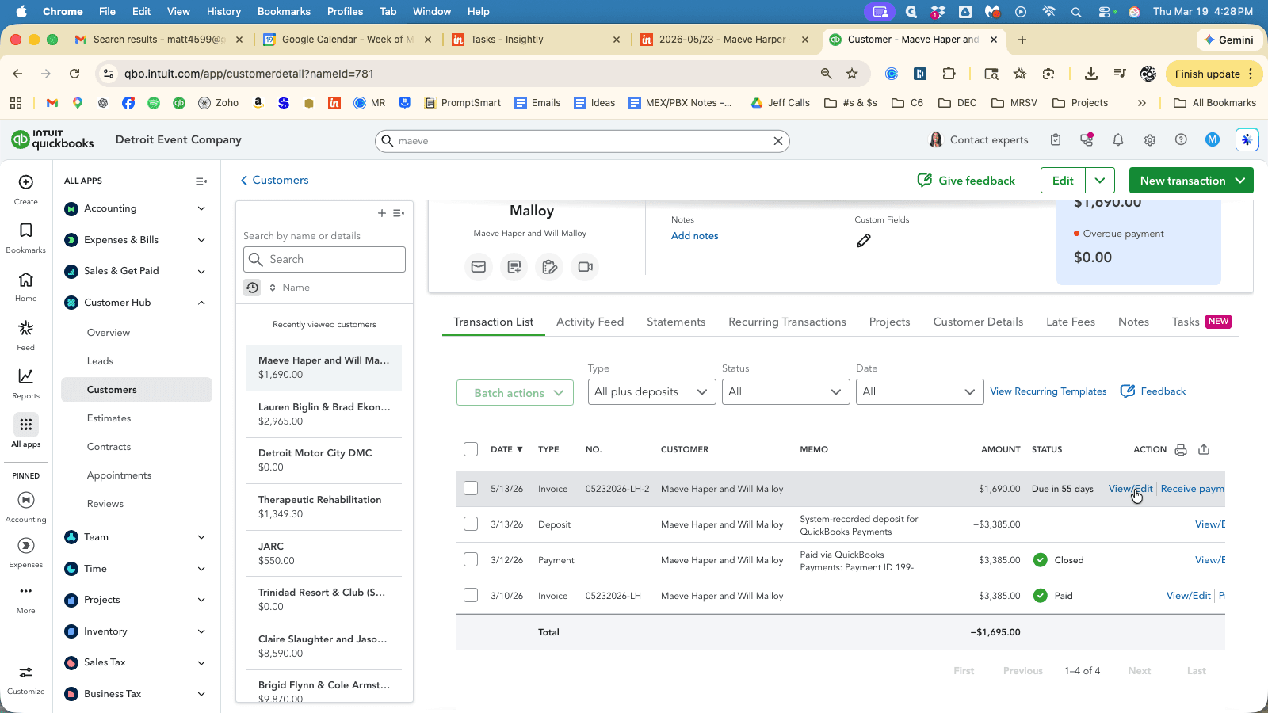This screenshot has height=713, width=1268.
Task: Open Bookmarks in the left rail
Action: 26,238
